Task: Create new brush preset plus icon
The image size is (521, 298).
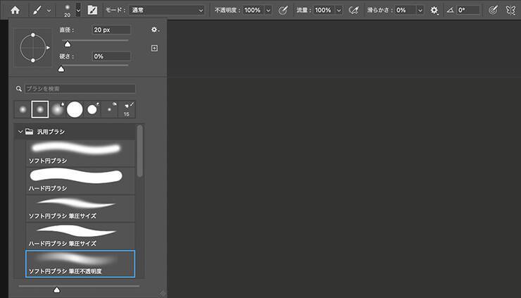Action: coord(154,48)
